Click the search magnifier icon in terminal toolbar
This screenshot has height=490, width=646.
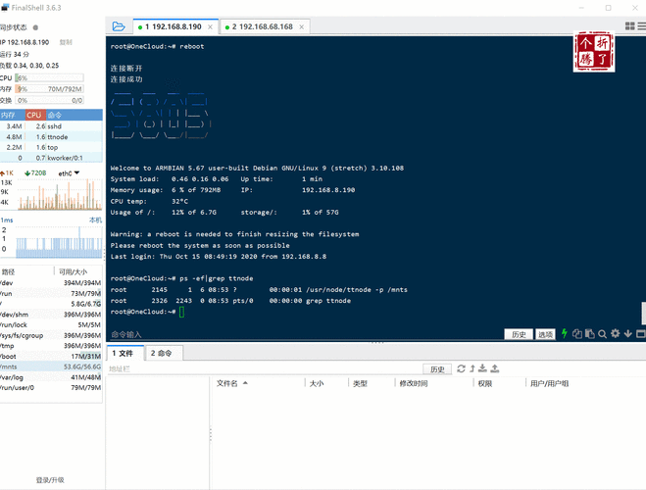coord(602,334)
